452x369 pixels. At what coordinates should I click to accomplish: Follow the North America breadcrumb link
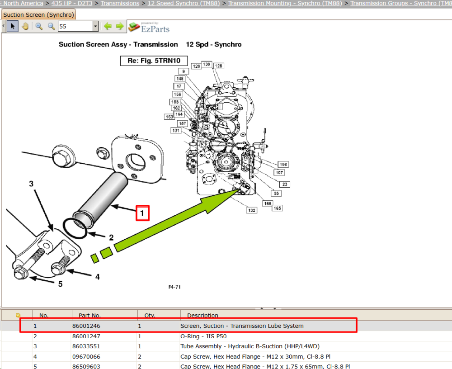pos(23,3)
